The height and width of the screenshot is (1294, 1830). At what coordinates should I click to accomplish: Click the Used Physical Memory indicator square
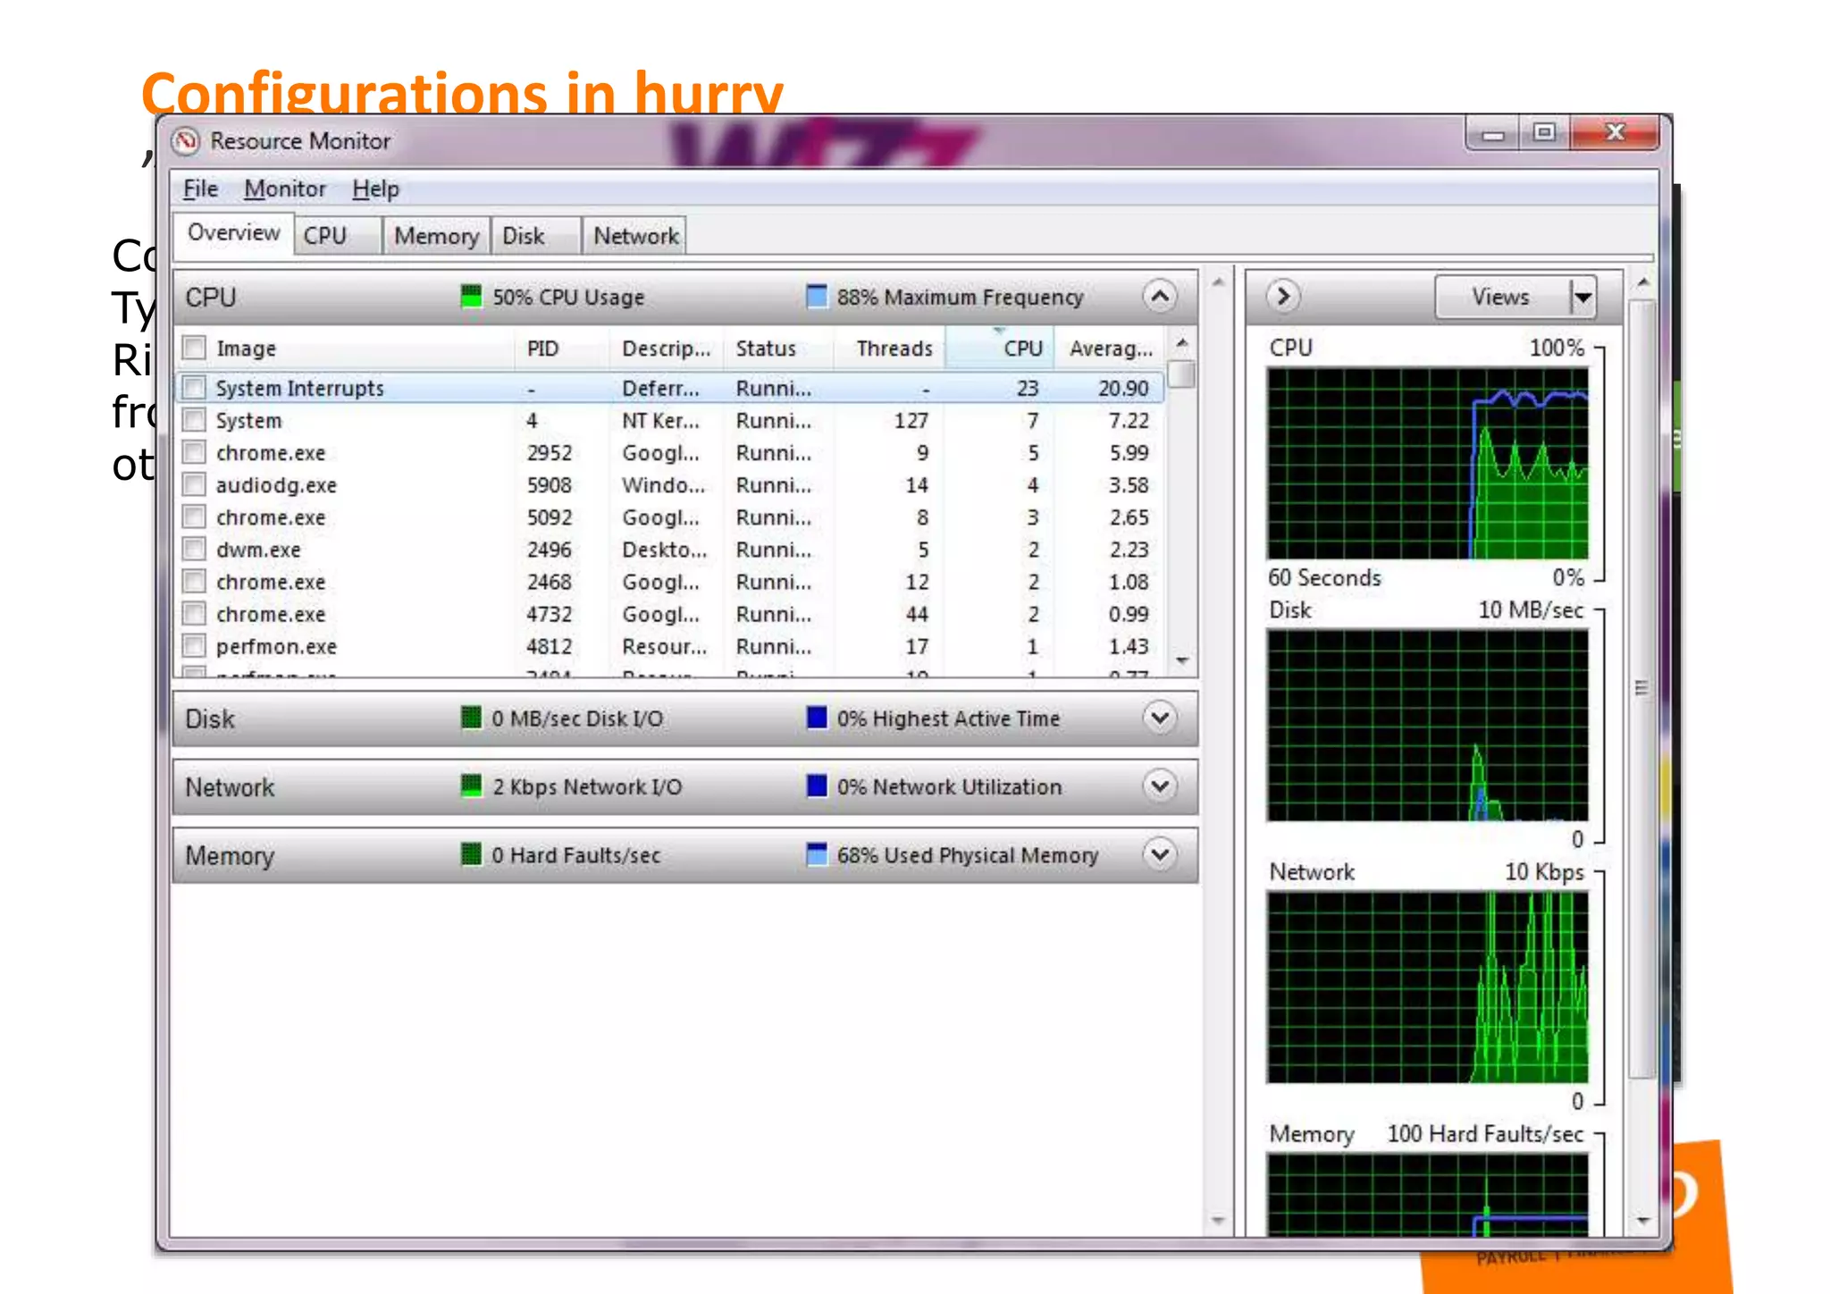[816, 854]
